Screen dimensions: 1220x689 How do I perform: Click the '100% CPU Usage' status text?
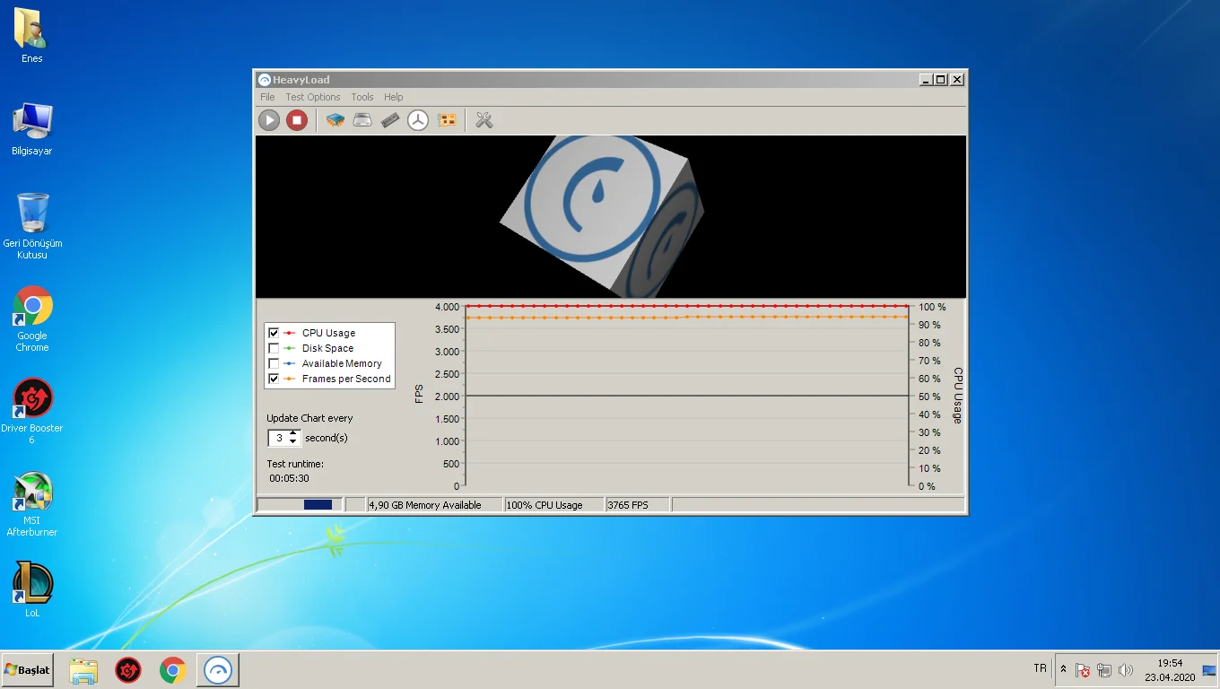click(545, 505)
